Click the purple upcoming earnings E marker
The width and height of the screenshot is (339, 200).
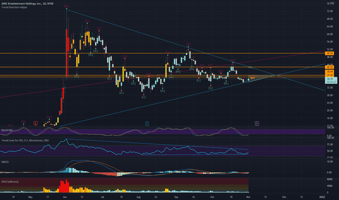tap(257, 124)
